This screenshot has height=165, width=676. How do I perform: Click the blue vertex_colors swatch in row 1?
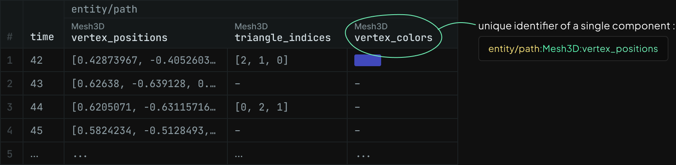367,60
